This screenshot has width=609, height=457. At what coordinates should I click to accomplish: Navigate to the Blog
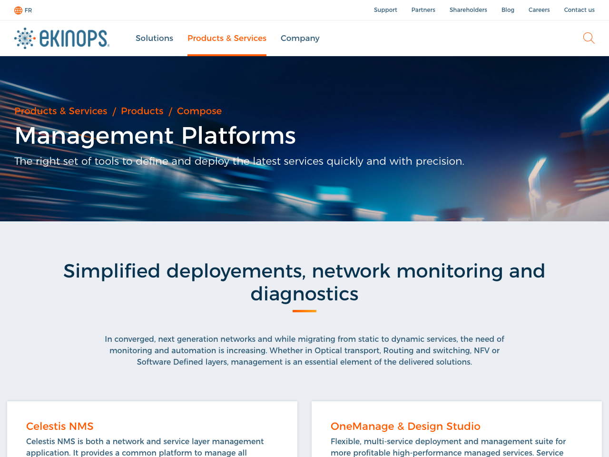[x=508, y=9]
